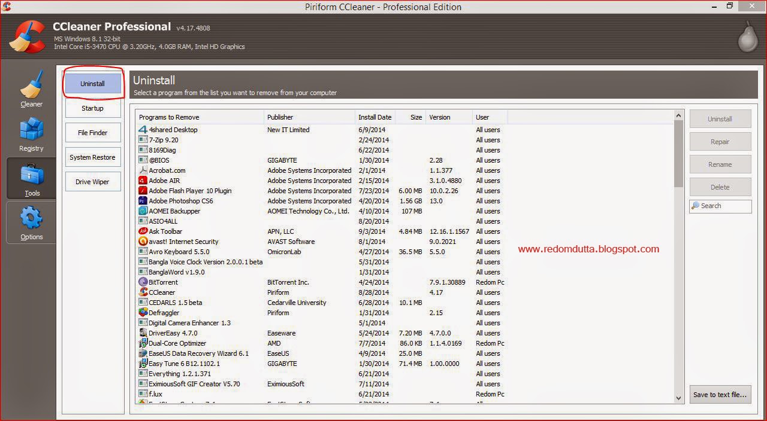The height and width of the screenshot is (421, 767).
Task: Select Bangla Voice Clock Version 2.0.0.1 beta
Action: pyautogui.click(x=404, y=262)
